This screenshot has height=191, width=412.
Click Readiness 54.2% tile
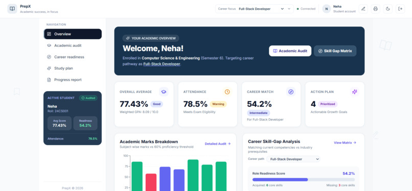(85, 123)
